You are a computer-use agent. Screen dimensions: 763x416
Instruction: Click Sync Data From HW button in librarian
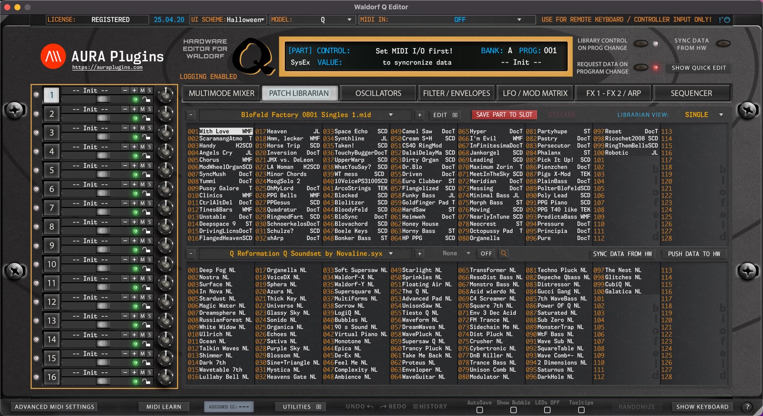623,254
